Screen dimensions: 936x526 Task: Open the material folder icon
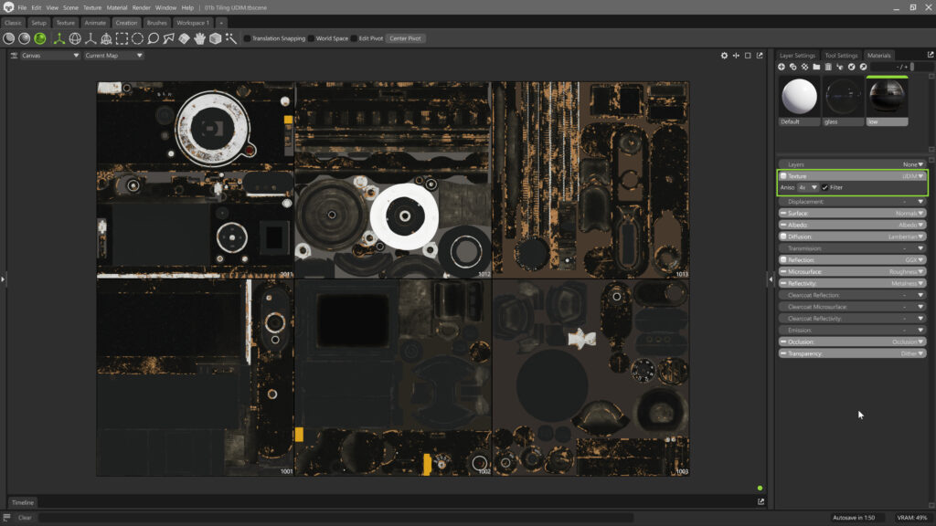(816, 67)
